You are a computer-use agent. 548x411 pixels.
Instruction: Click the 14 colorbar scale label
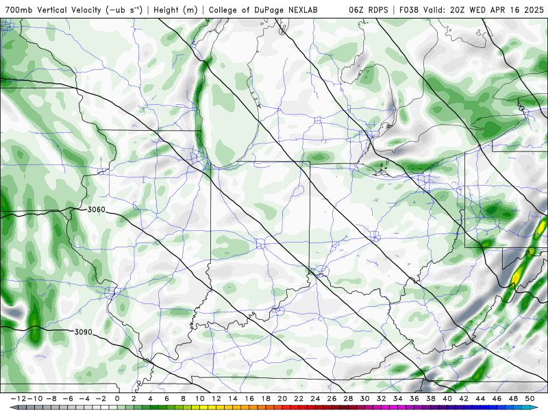coord(233,399)
